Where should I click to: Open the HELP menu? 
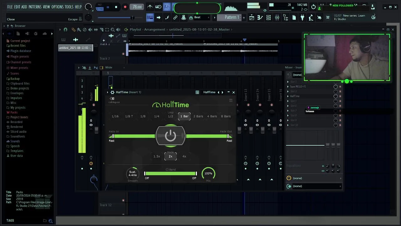tap(78, 7)
